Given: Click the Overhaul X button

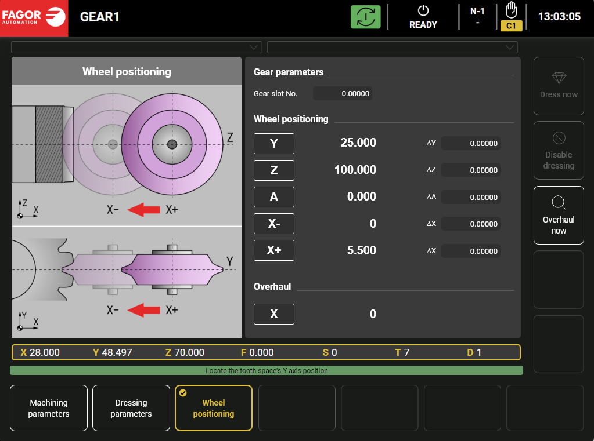Looking at the screenshot, I should (274, 314).
